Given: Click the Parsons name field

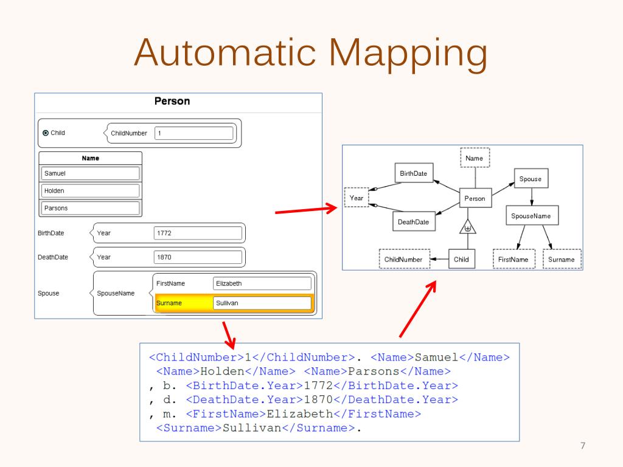Looking at the screenshot, I should coord(90,208).
